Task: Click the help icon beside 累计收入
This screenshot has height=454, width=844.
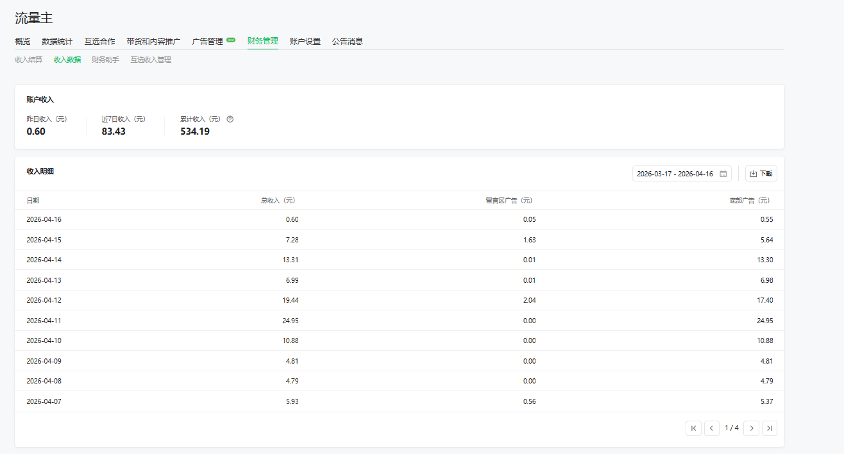Action: pyautogui.click(x=230, y=119)
